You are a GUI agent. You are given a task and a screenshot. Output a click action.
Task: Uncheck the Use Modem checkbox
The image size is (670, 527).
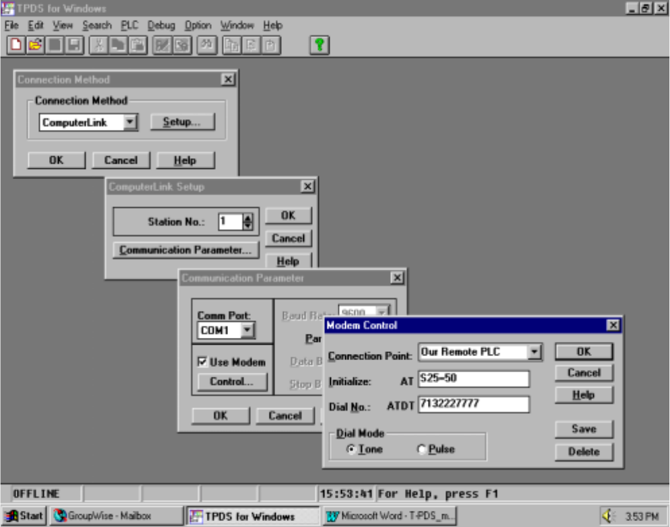pos(202,362)
